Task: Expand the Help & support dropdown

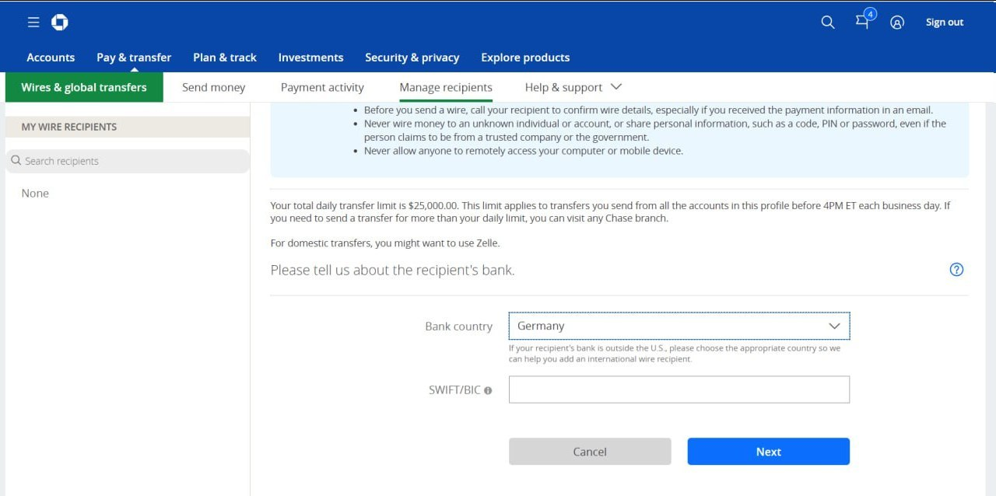Action: pos(573,87)
